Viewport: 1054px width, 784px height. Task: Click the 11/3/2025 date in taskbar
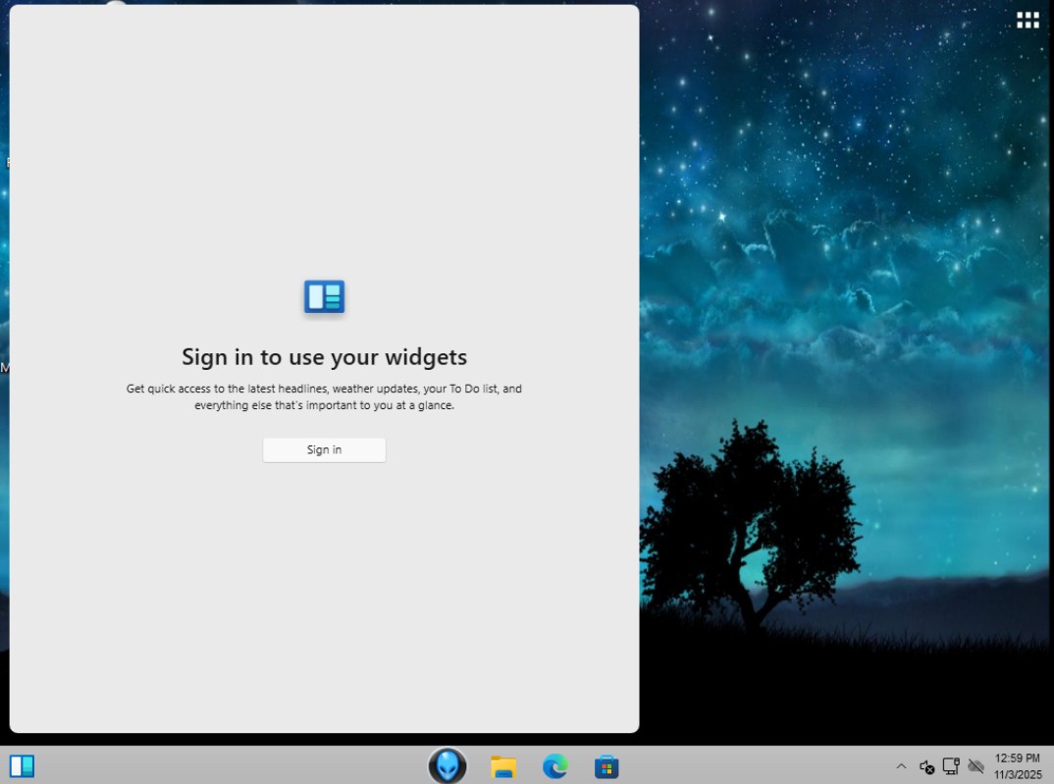(x=1018, y=774)
